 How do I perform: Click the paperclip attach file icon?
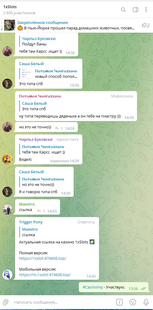(x=5, y=302)
